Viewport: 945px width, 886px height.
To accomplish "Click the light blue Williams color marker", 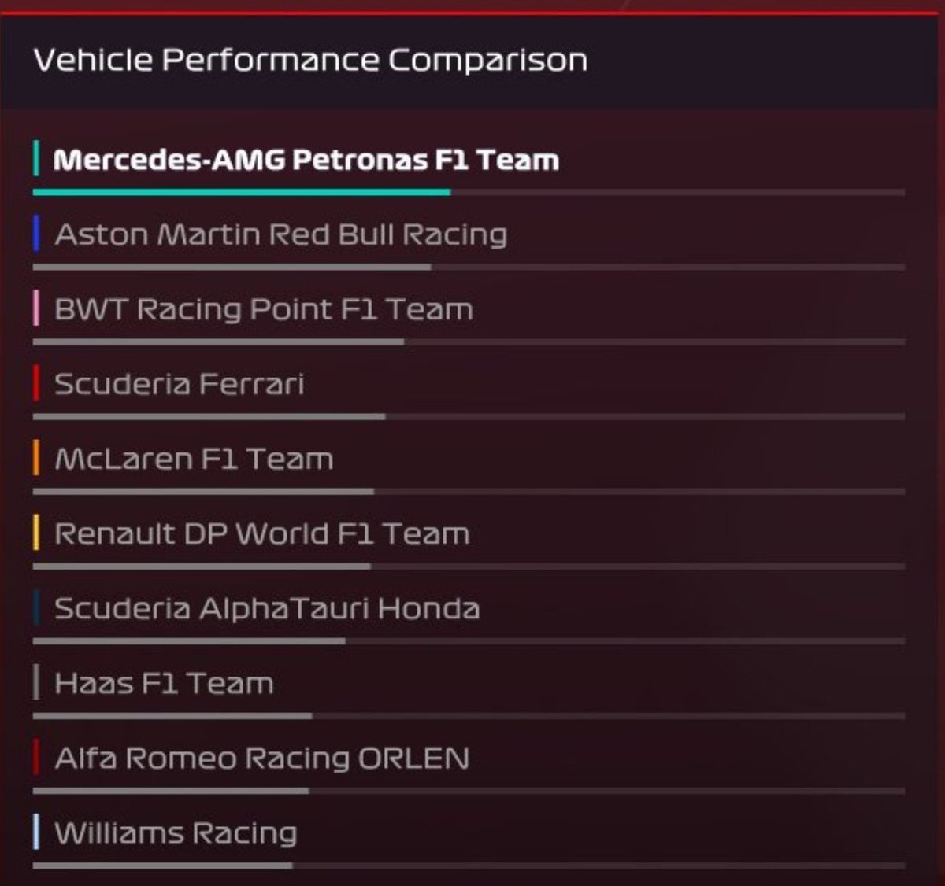I will click(36, 832).
